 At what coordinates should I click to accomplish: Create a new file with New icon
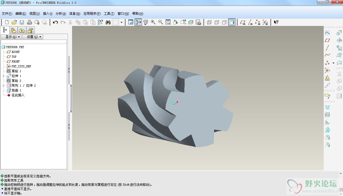7,22
